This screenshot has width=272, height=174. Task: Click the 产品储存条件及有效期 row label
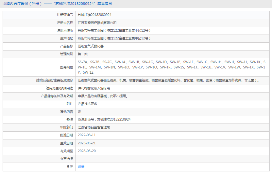57,96
